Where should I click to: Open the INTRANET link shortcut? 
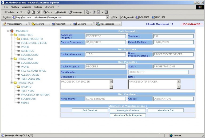tap(142, 17)
